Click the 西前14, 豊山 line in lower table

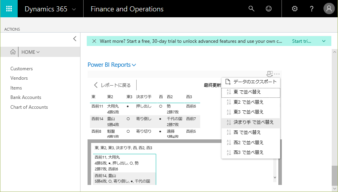(105, 176)
